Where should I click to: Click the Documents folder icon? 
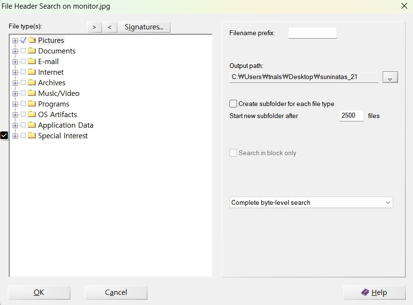click(32, 51)
